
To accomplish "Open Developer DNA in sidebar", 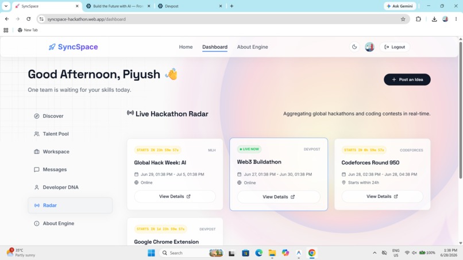I will pyautogui.click(x=70, y=188).
